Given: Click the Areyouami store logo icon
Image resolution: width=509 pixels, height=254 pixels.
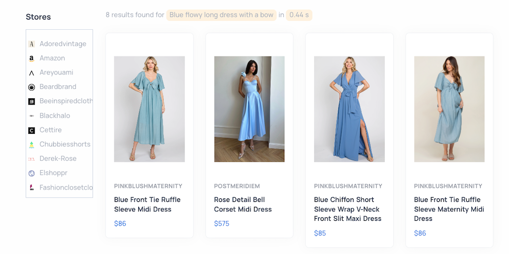Looking at the screenshot, I should [x=31, y=73].
